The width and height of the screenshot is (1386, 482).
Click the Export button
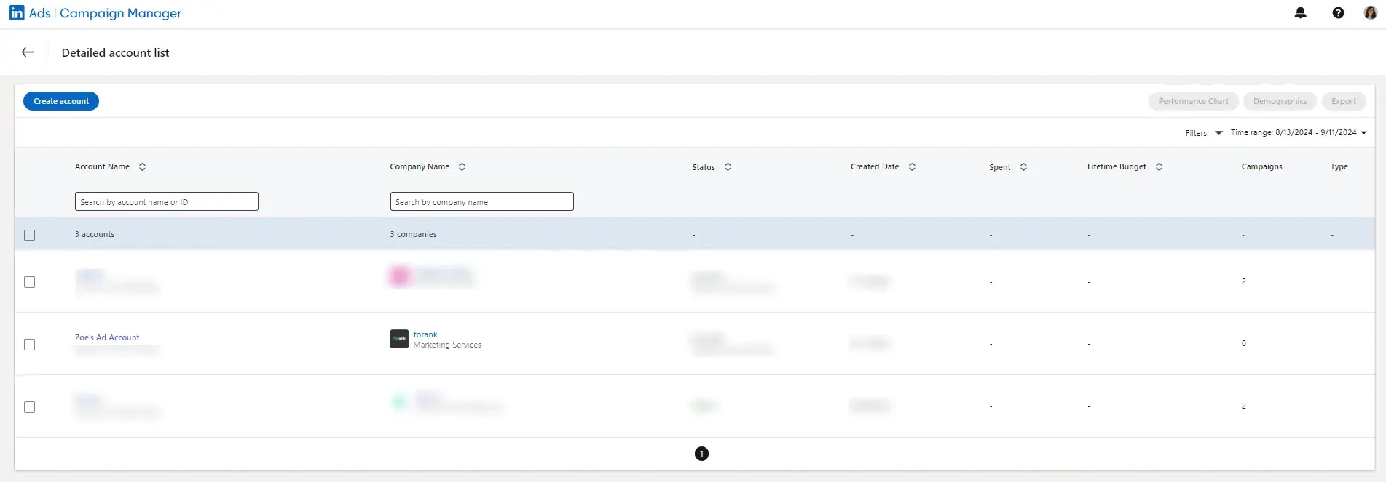pyautogui.click(x=1344, y=101)
